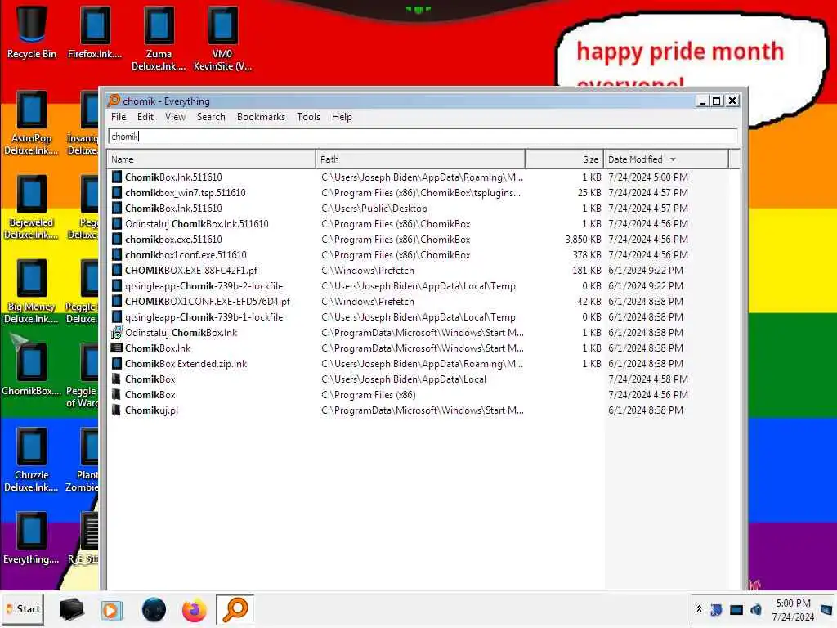Select ChomikBox Extended.zip.lnk file icon

[116, 364]
